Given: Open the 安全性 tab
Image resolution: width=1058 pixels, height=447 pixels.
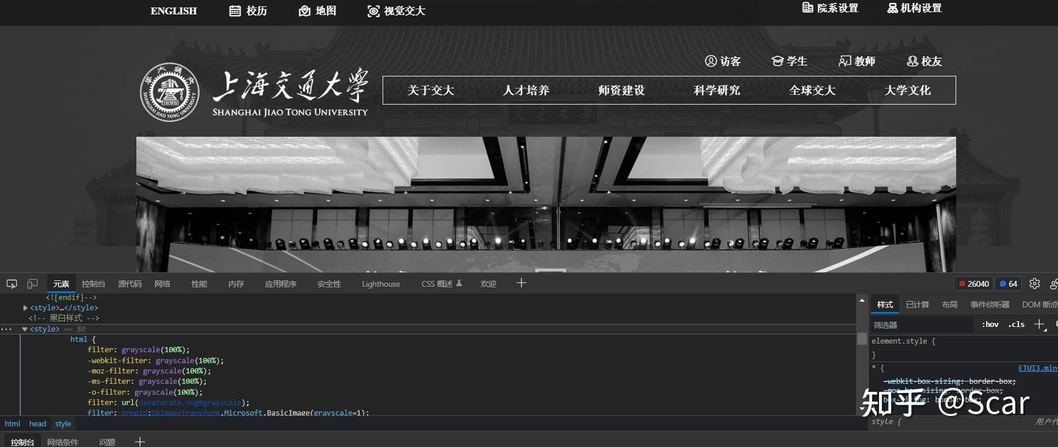Looking at the screenshot, I should (x=329, y=284).
